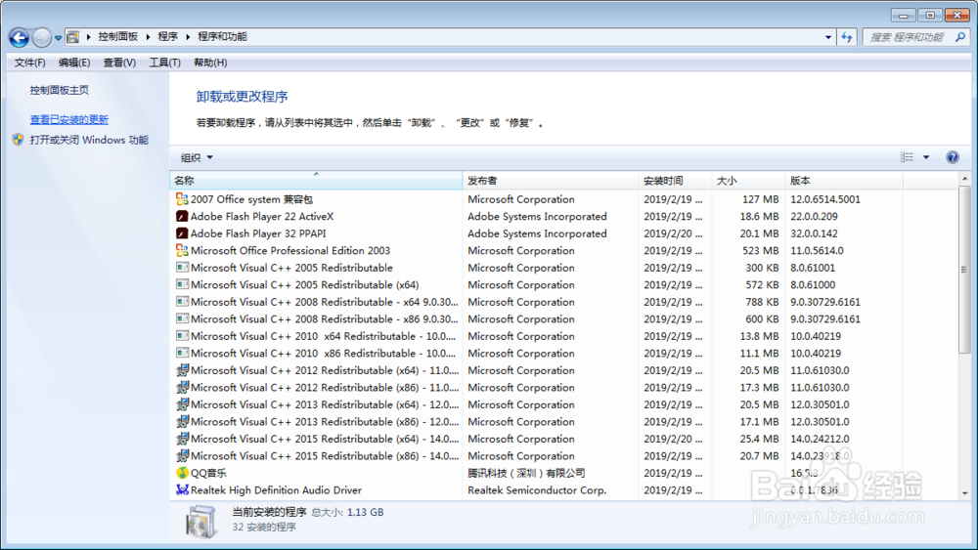Screen dimensions: 978x550
Task: Expand arrow after 控制面板 breadcrumb
Action: click(148, 37)
